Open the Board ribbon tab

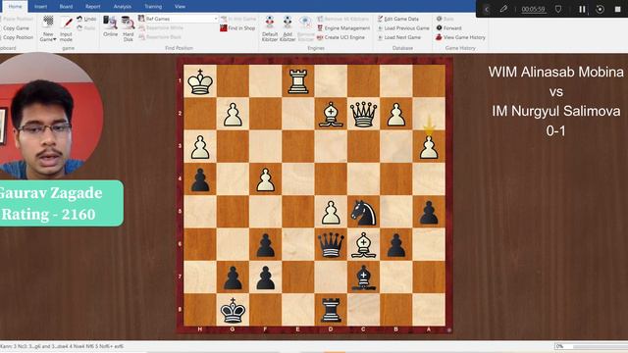[x=66, y=7]
